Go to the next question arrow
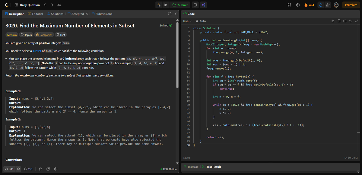Image resolution: width=362 pixels, height=175 pixels. pyautogui.click(x=52, y=5)
